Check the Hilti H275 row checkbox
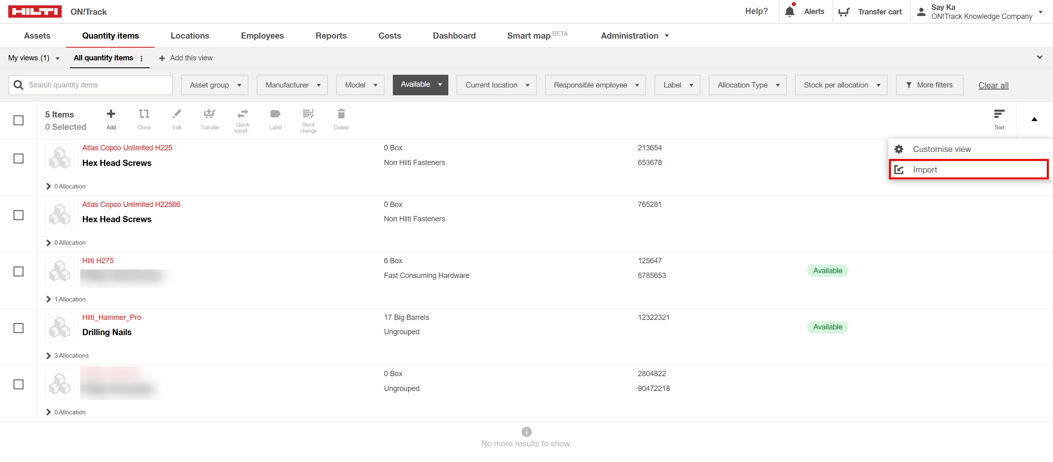 [x=19, y=271]
